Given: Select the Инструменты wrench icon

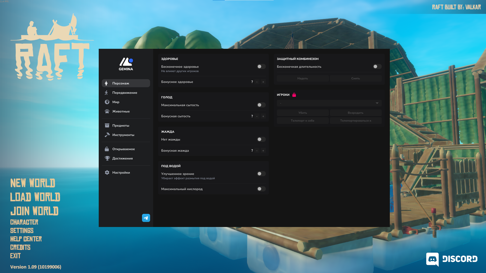Looking at the screenshot, I should (107, 135).
